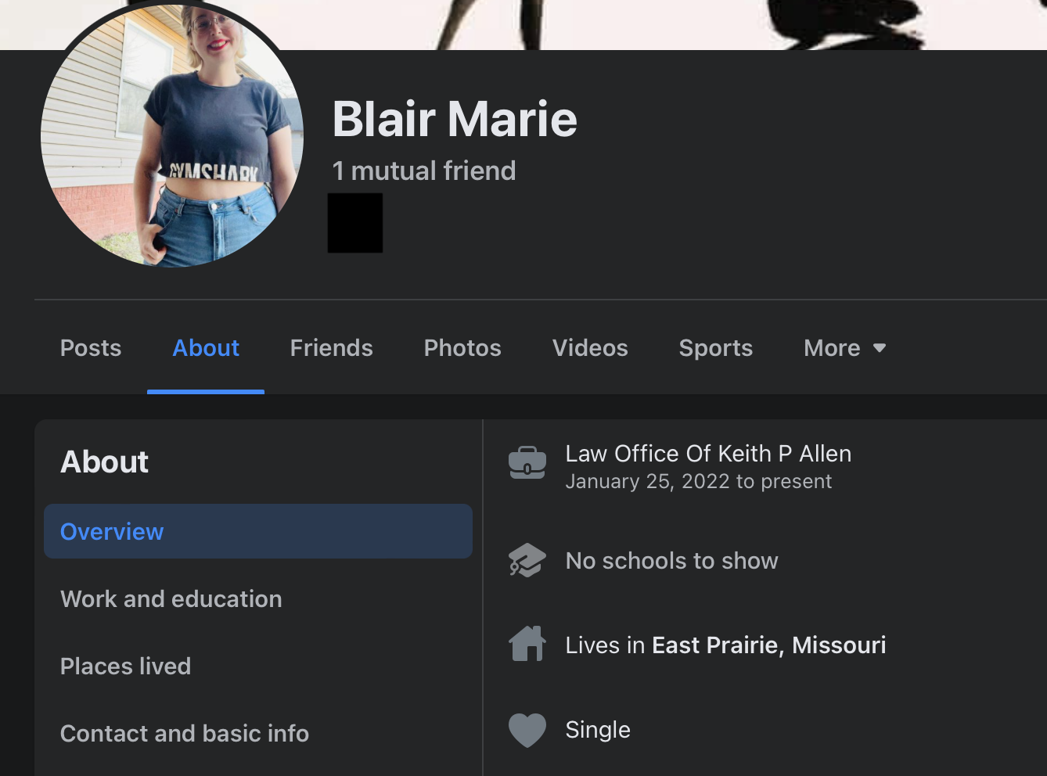View the 1 mutual friend link

click(424, 171)
